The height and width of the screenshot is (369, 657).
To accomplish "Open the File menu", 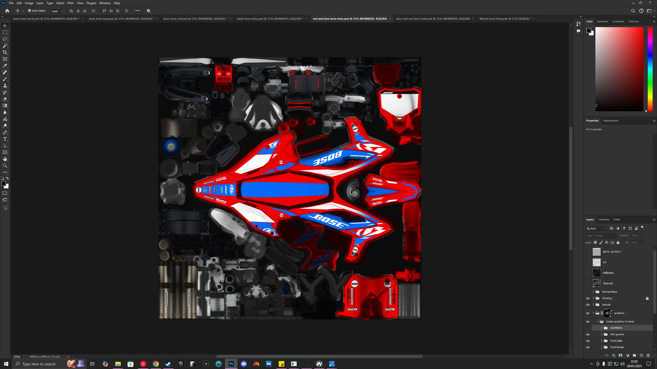I will click(x=11, y=3).
